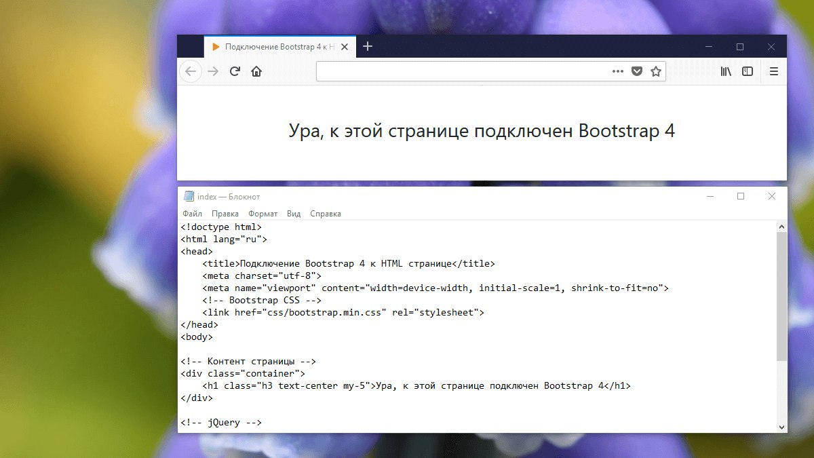Maximize the Notepad window
The width and height of the screenshot is (814, 458).
click(x=741, y=196)
